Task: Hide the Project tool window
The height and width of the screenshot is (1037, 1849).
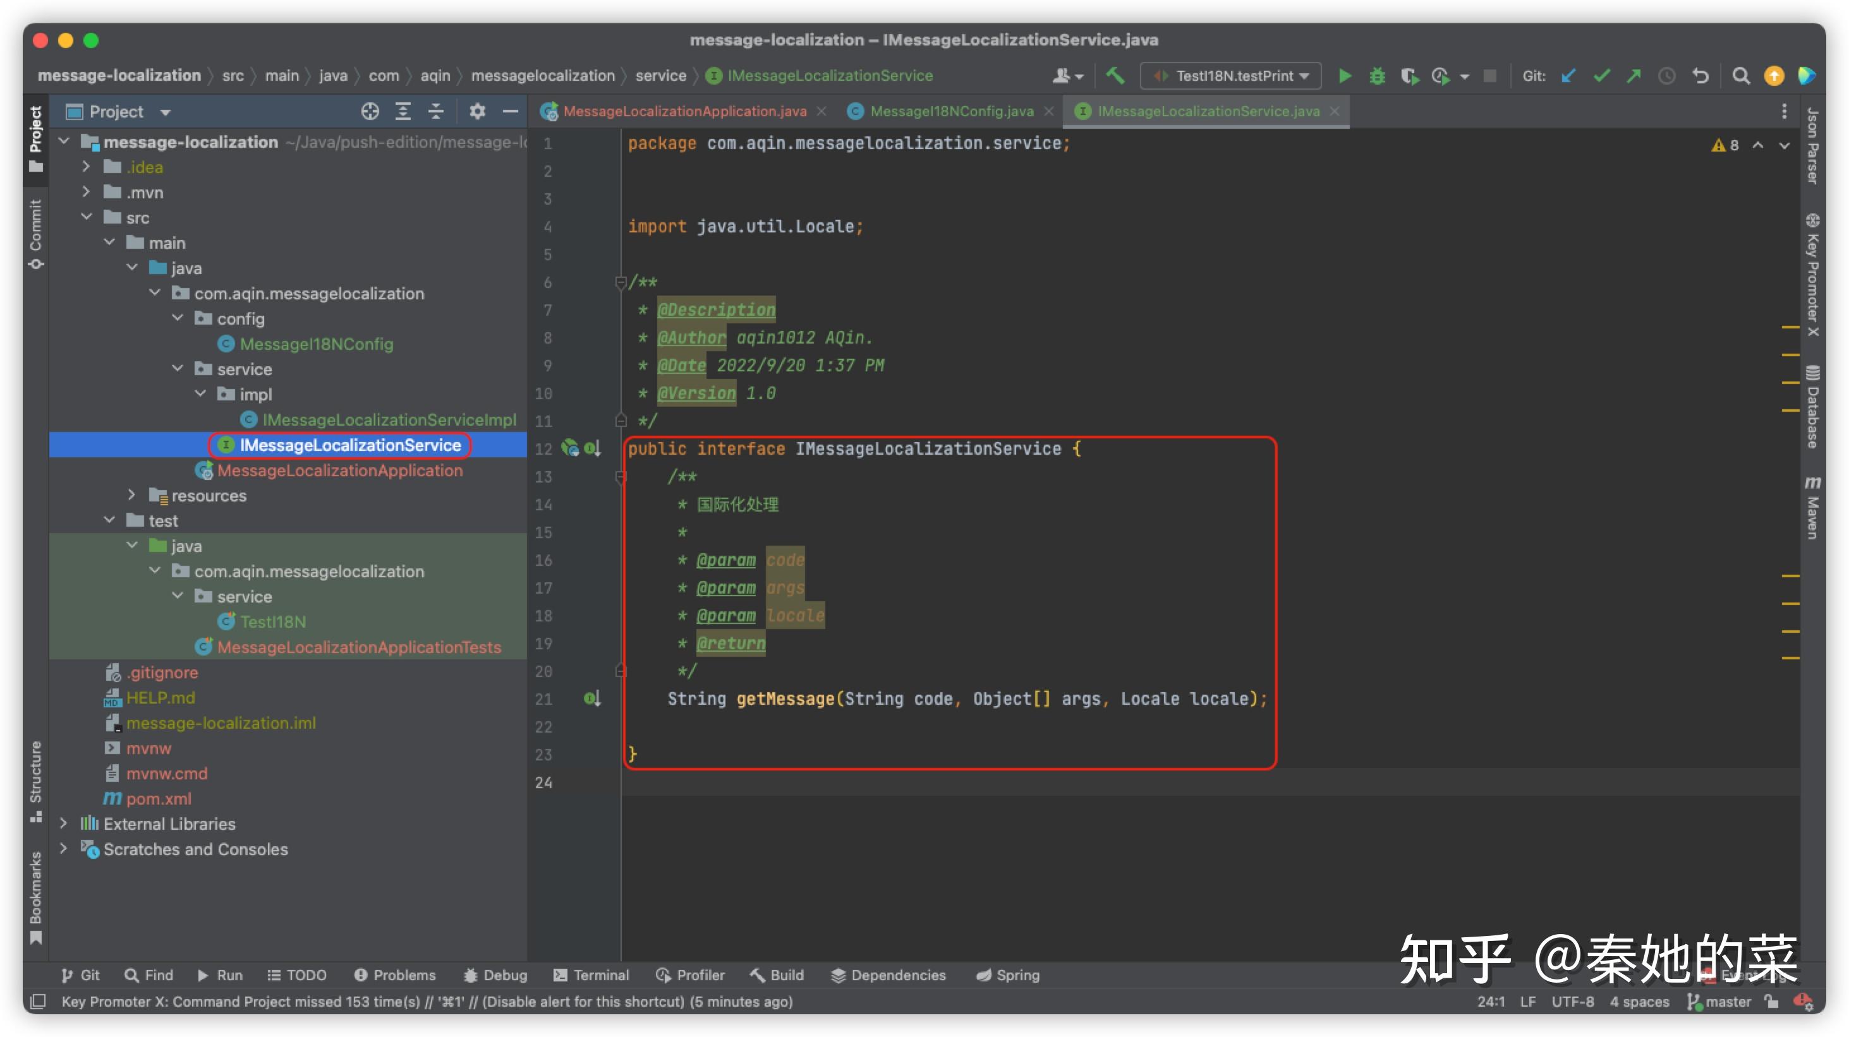Action: pos(511,111)
